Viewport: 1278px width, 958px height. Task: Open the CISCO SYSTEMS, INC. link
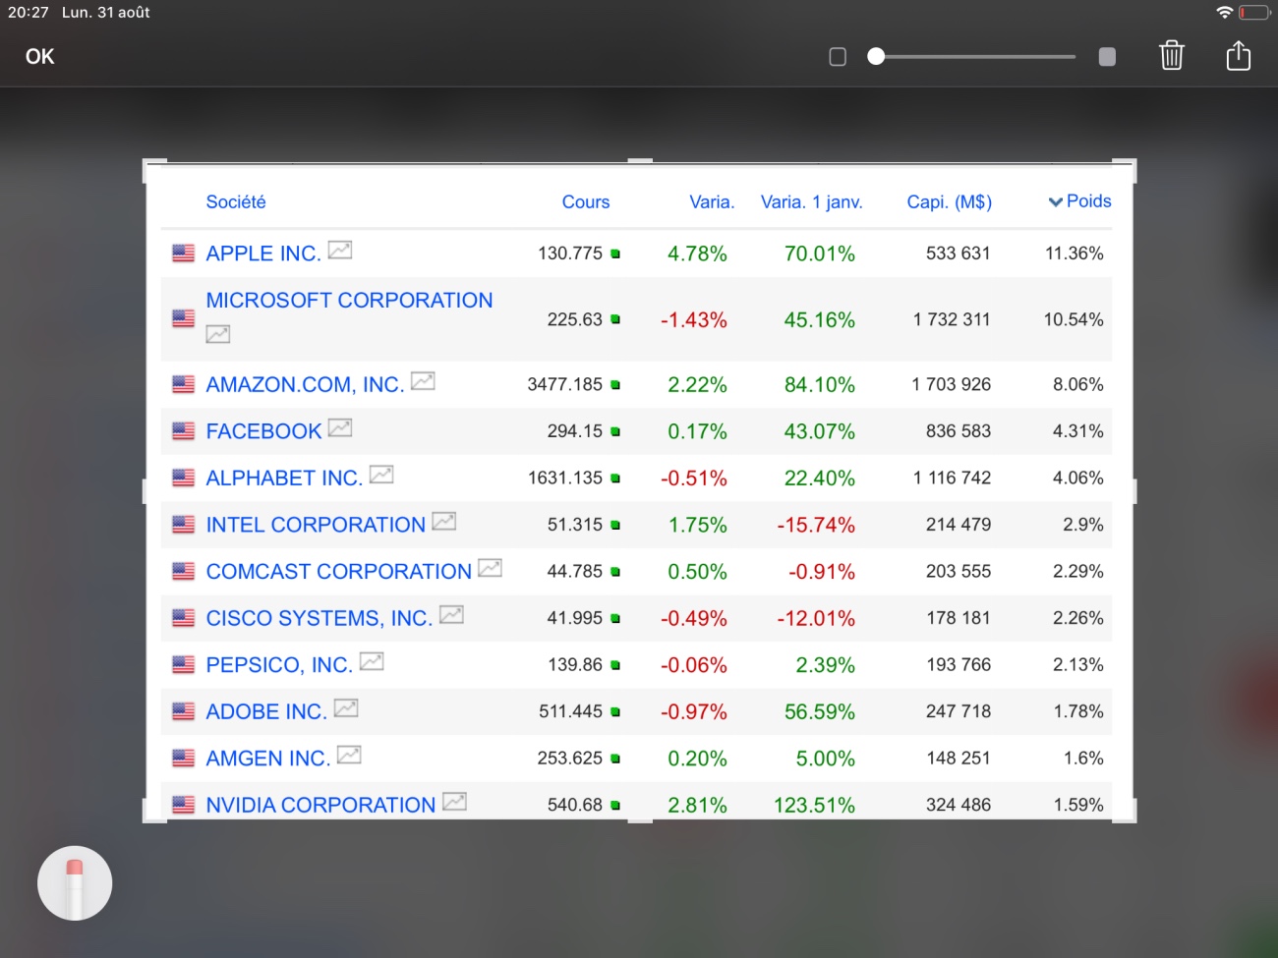319,619
